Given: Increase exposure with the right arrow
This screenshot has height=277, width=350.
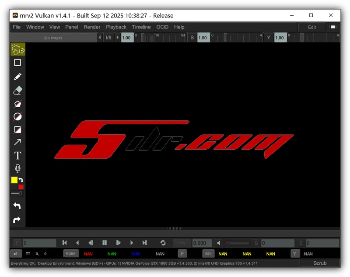Looking at the screenshot, I should pos(117,38).
